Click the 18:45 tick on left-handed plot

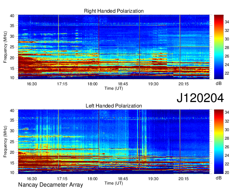point(123,179)
